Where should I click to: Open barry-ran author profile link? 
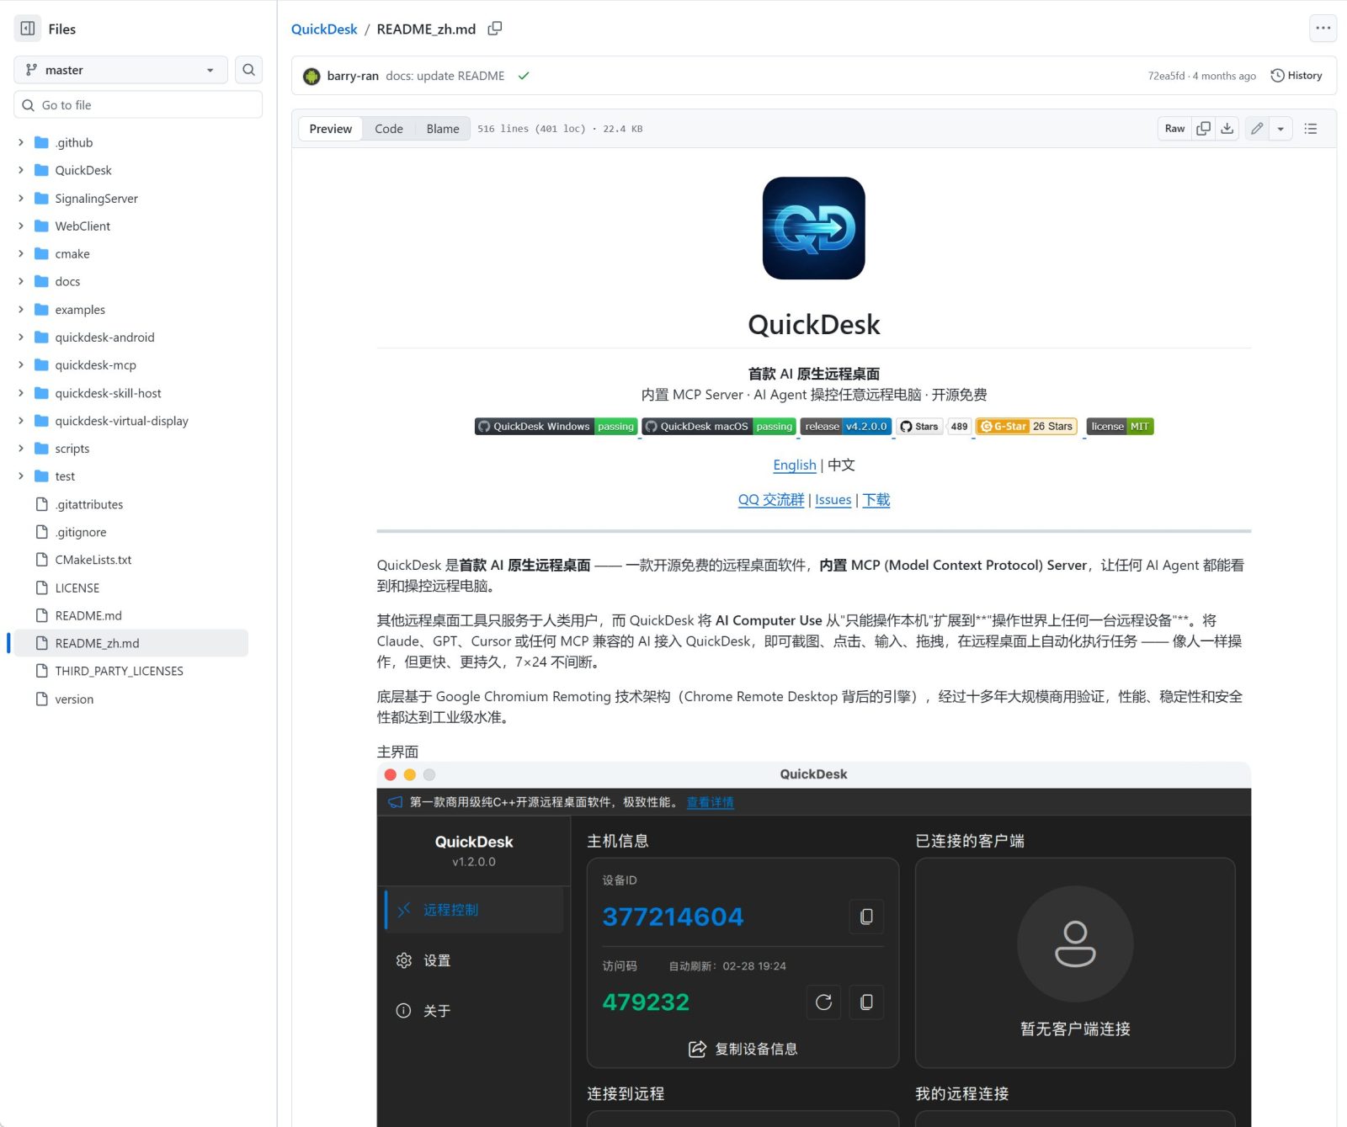353,76
